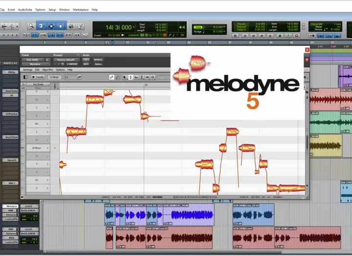Open the Key/Scale dropdown in Melodyne
Screen dimensions: 352x256
pyautogui.click(x=38, y=84)
